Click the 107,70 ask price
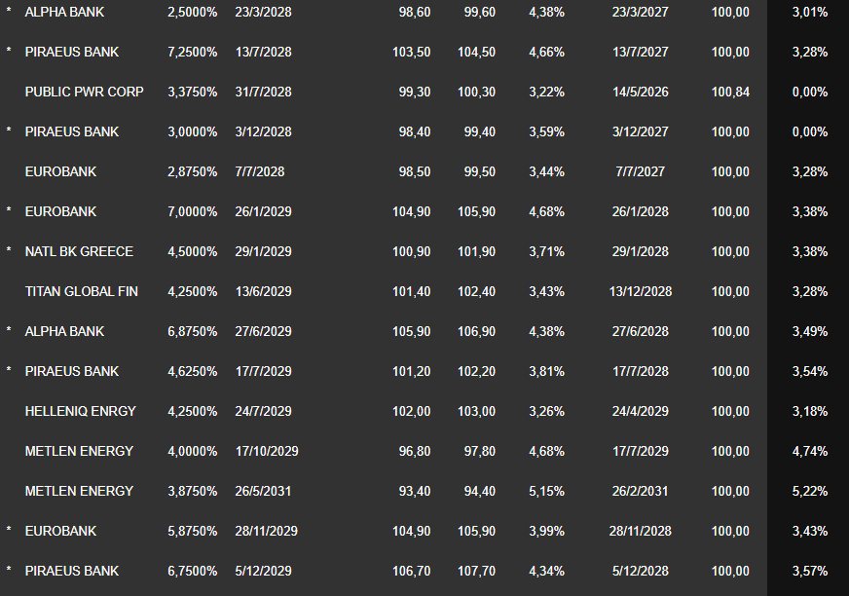Screen dimensions: 849x596 (476, 571)
